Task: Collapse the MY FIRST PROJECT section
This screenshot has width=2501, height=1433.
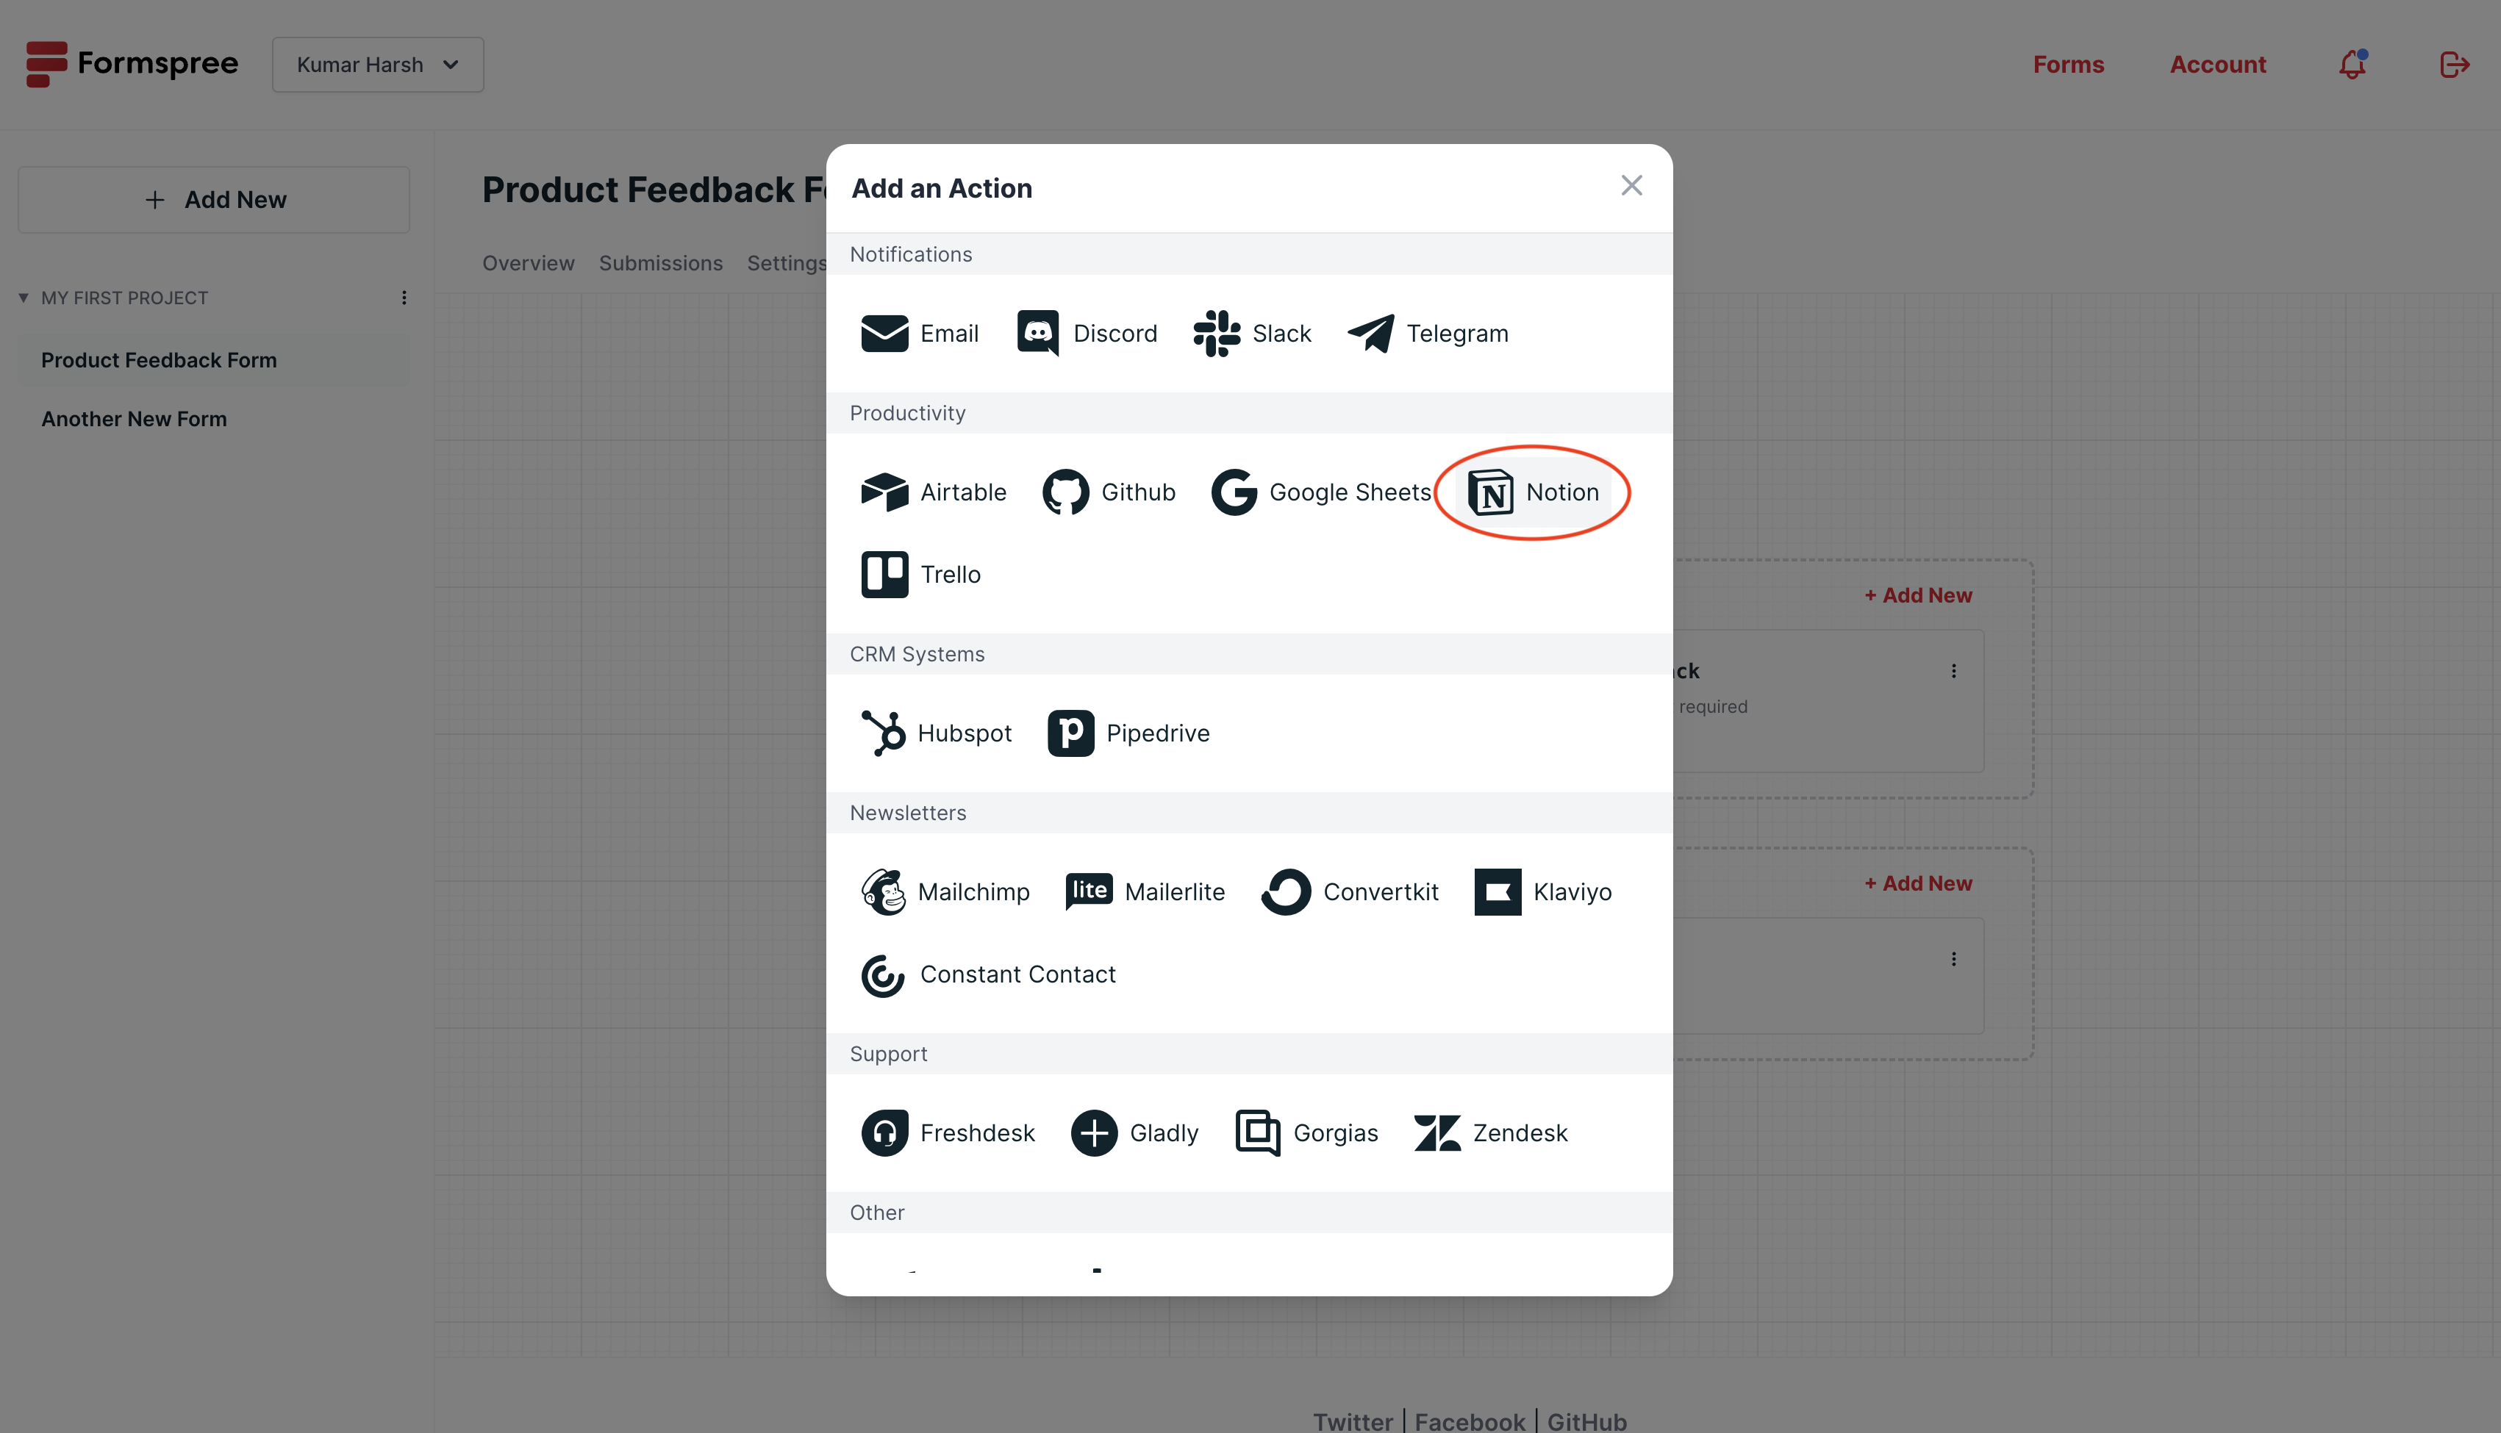Action: pos(24,298)
